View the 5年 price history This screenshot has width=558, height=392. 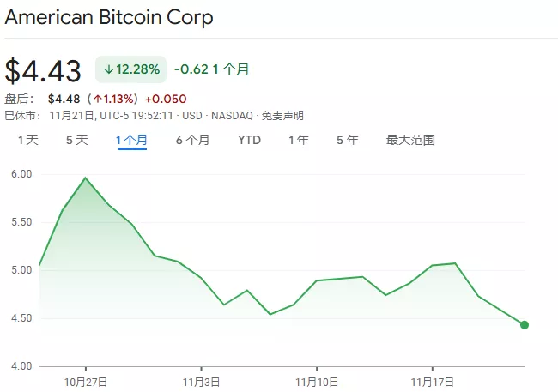pos(348,140)
